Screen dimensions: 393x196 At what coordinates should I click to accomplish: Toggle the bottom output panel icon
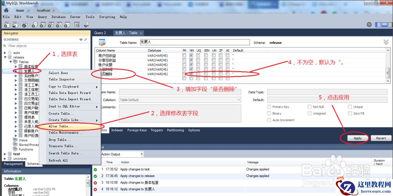tap(384, 25)
